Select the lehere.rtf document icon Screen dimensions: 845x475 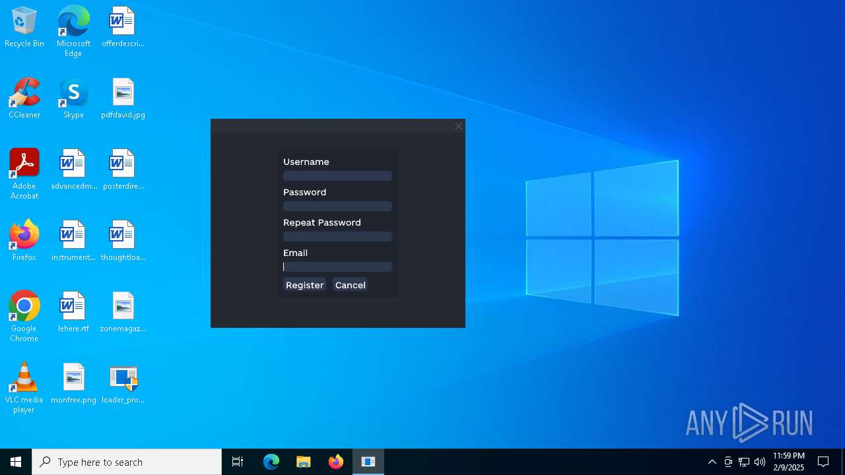tap(73, 312)
